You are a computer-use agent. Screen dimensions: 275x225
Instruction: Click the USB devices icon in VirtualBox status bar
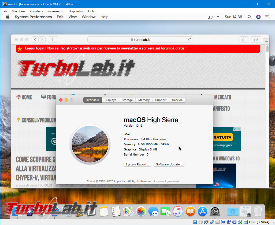(x=212, y=222)
